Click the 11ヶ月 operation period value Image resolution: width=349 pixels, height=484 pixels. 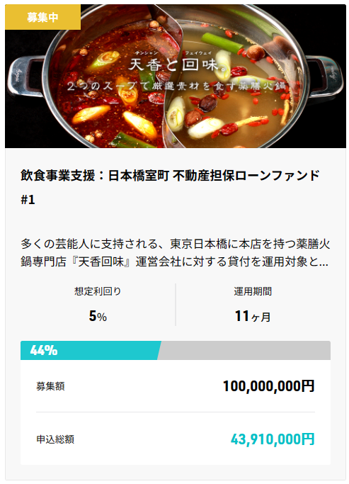coord(253,316)
